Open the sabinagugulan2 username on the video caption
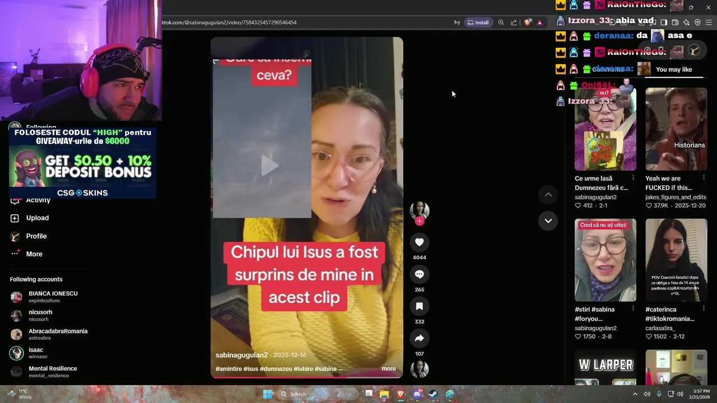The height and width of the screenshot is (403, 717). point(241,355)
